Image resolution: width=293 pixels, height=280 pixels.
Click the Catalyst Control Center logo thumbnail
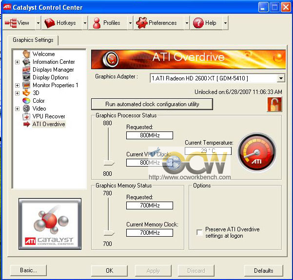[50, 224]
